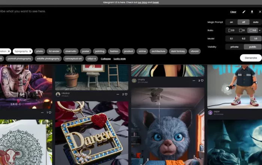Click the upload image arrow icon
The image size is (262, 165).
[x=252, y=12]
